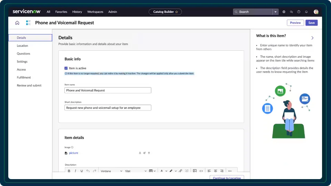Image resolution: width=331 pixels, height=186 pixels.
Task: Insert a link in the Description
Action: point(180,171)
